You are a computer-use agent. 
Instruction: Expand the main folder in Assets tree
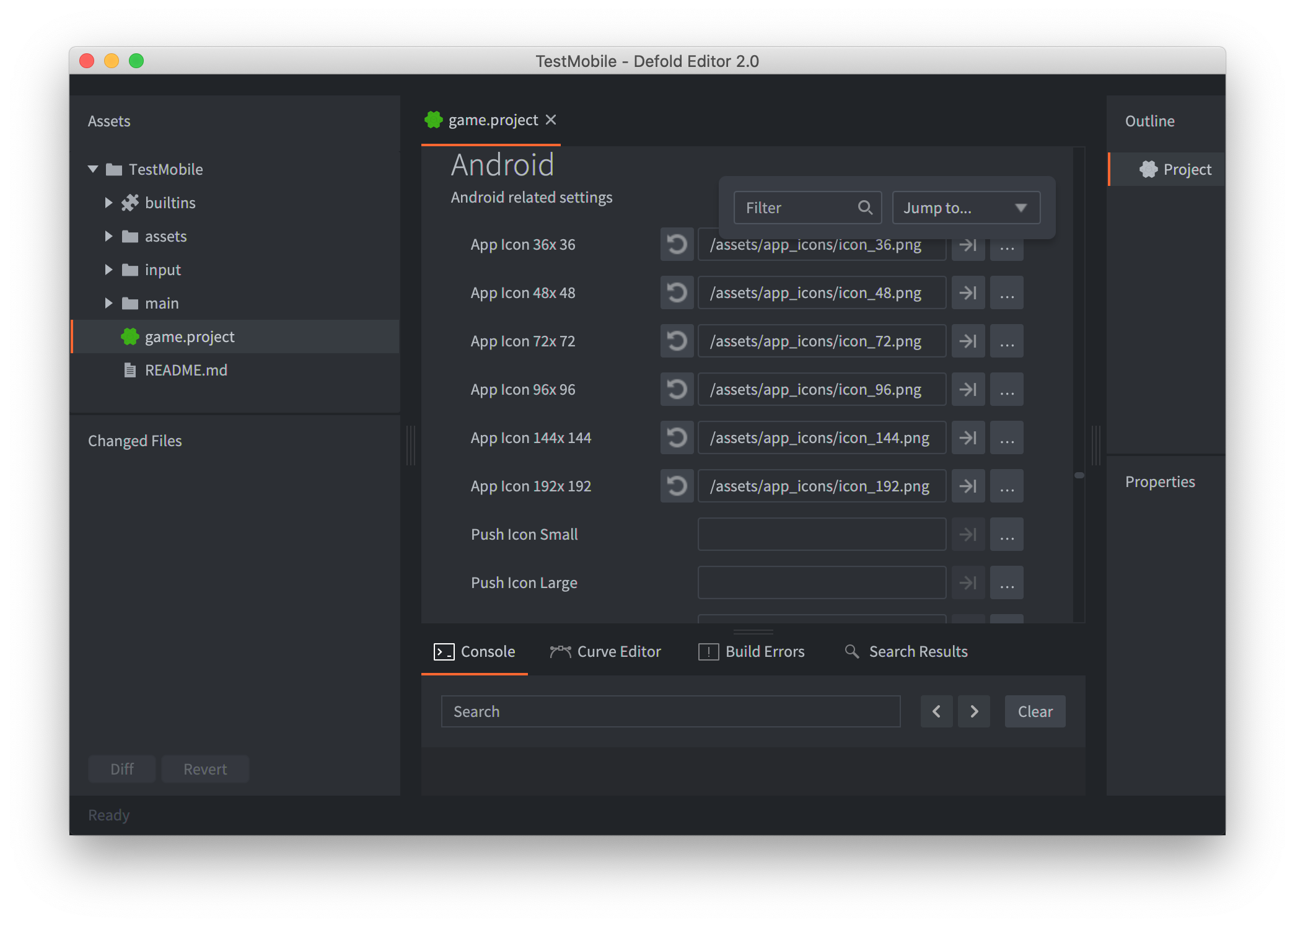click(x=112, y=303)
